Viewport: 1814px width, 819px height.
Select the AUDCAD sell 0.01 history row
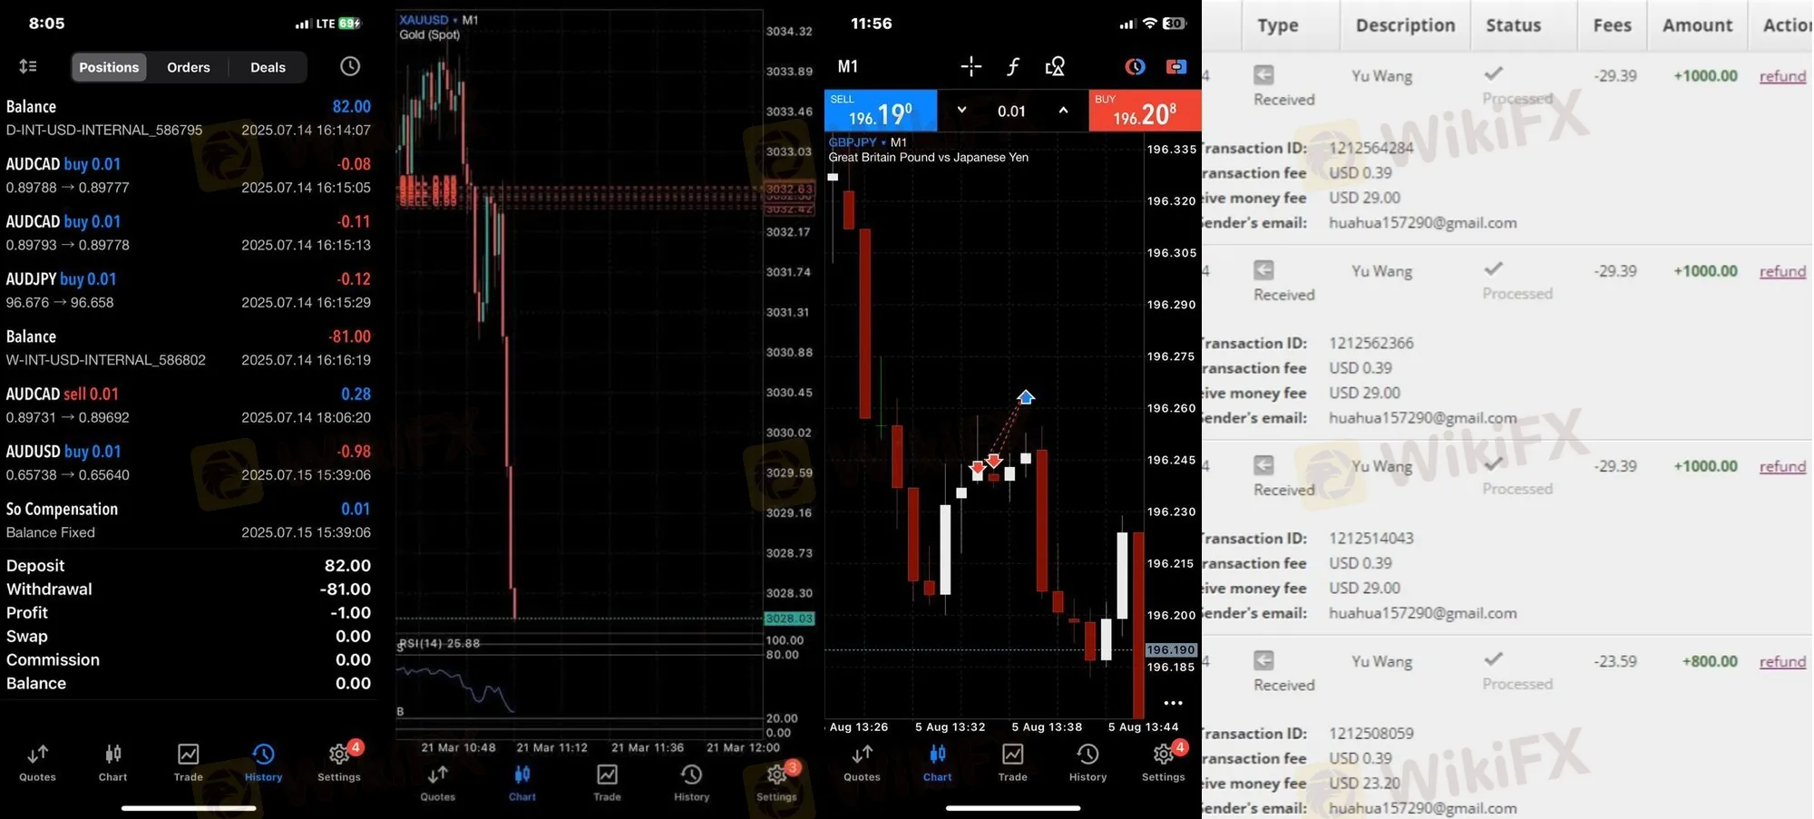pos(188,405)
